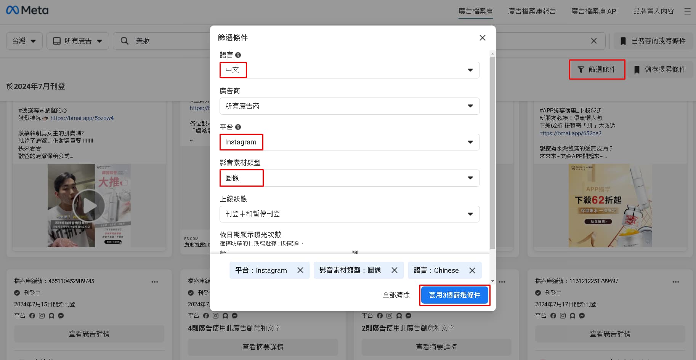Click the scroll-down arrow of dialog scrollbar
The width and height of the screenshot is (696, 360).
point(492,281)
